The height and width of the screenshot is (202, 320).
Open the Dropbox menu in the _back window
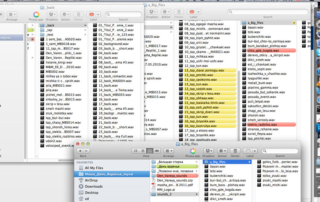[52, 14]
